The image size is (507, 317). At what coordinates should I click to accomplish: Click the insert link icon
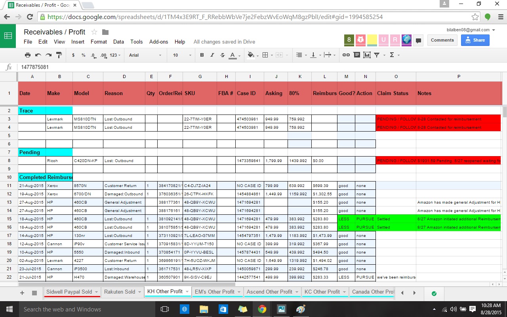pos(346,55)
